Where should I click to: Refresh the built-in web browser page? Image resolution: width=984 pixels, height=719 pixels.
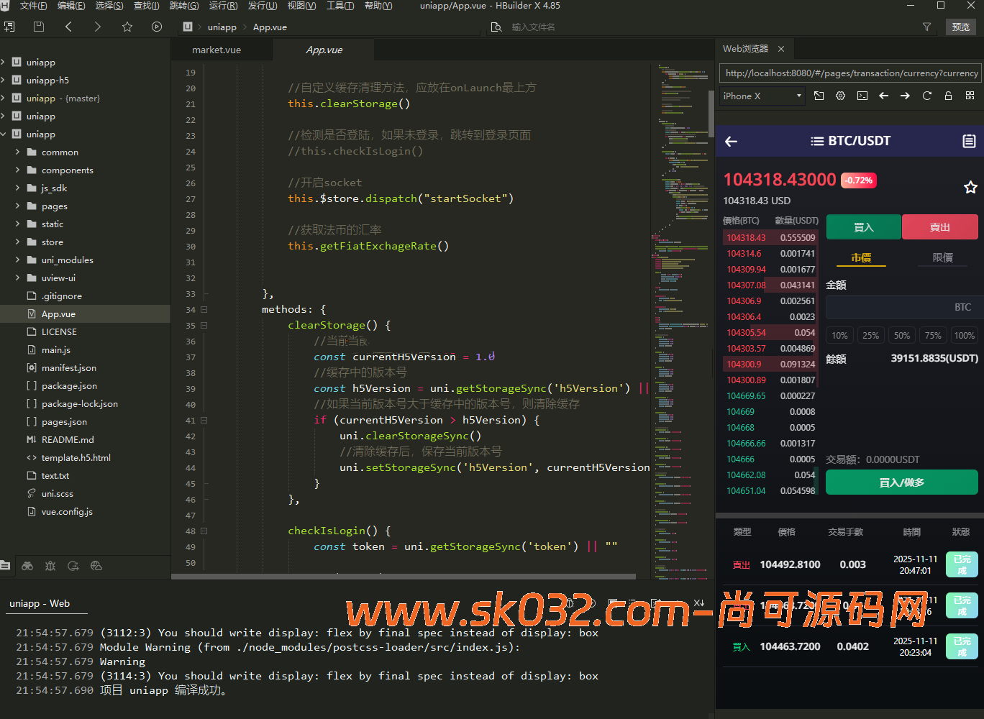[x=926, y=96]
